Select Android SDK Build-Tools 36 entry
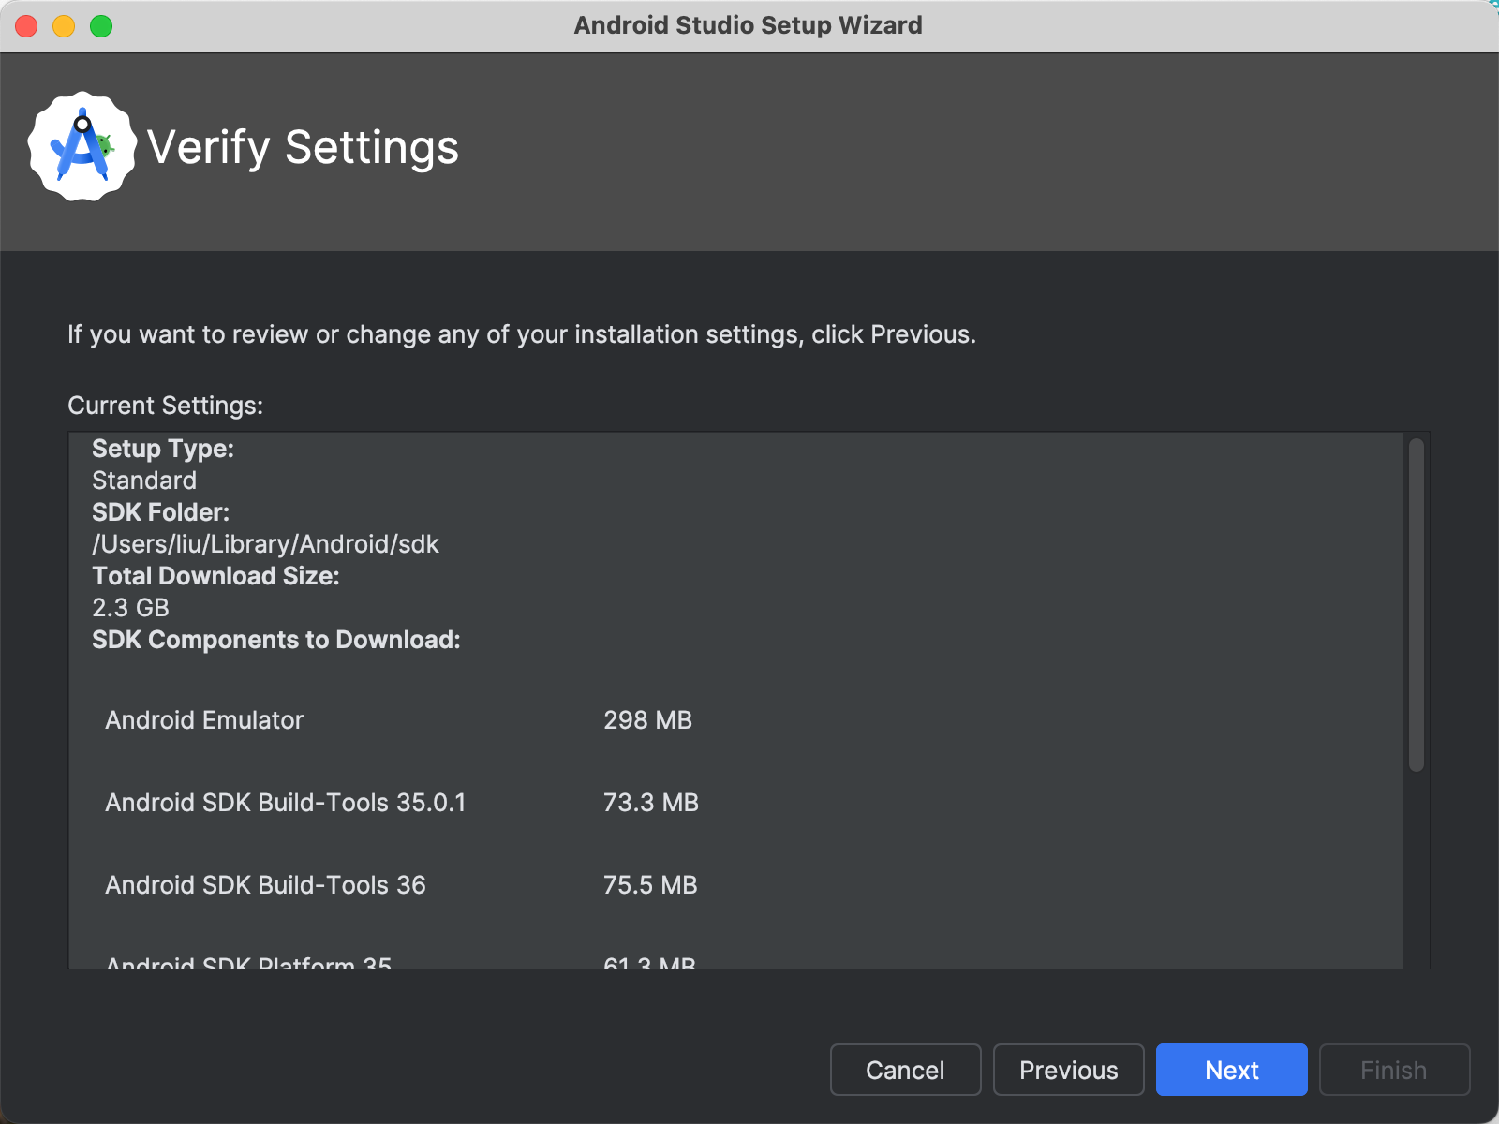 pyautogui.click(x=265, y=885)
